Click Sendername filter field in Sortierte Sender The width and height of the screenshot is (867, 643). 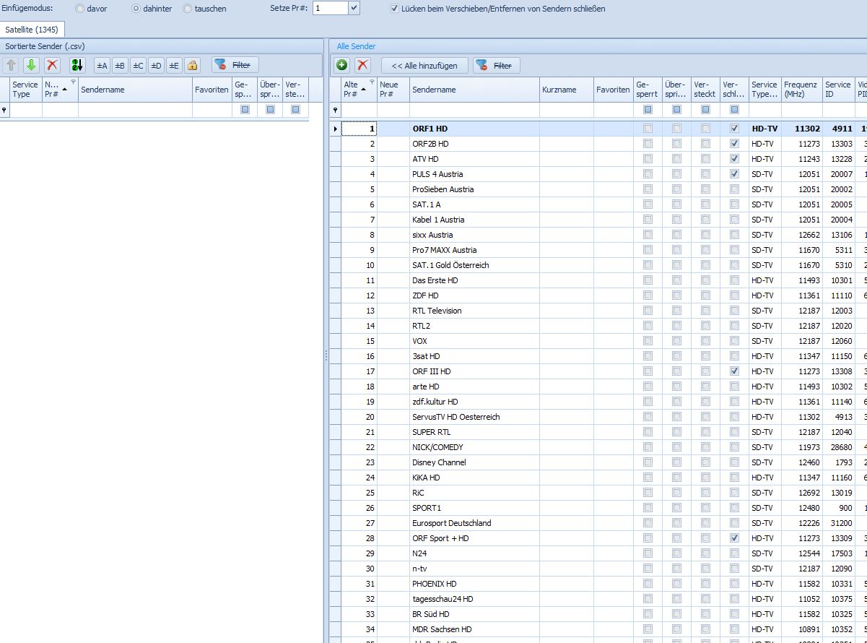point(135,110)
